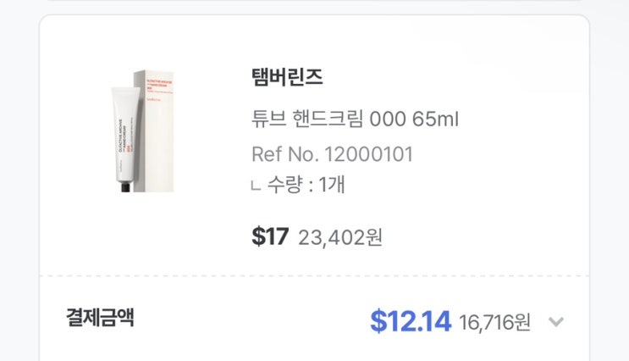Click the 12000101 reference number digits
This screenshot has height=361, width=629.
click(367, 154)
